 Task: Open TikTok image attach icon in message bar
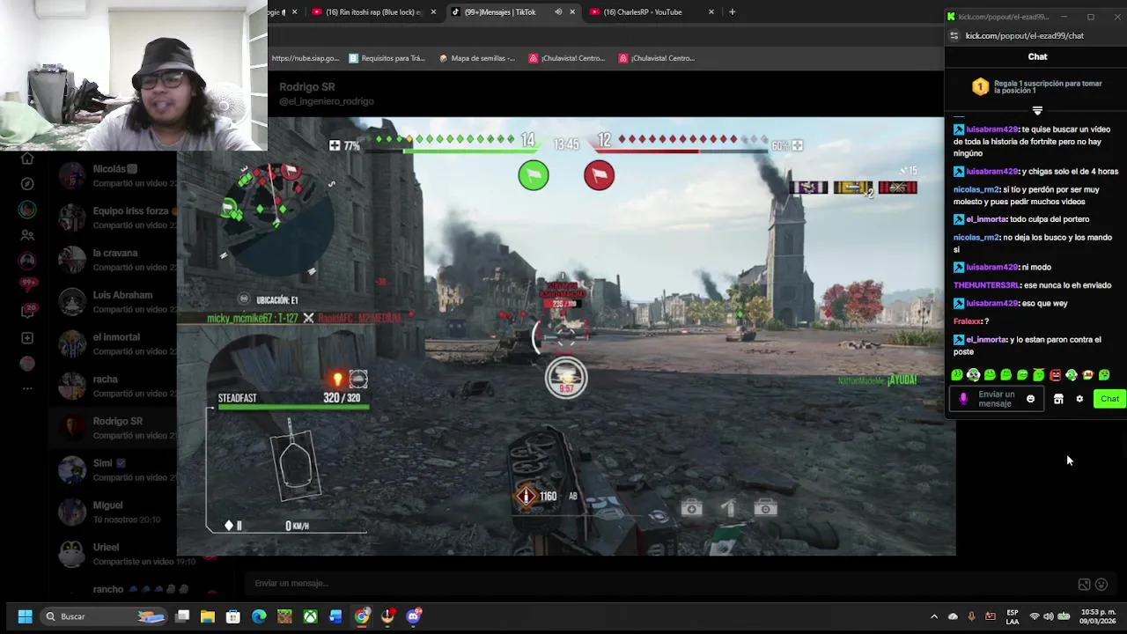(x=1084, y=585)
